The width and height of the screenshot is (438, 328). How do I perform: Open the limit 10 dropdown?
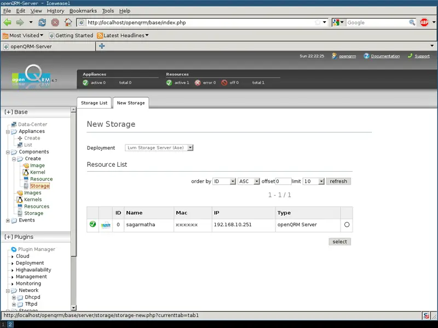coord(313,181)
